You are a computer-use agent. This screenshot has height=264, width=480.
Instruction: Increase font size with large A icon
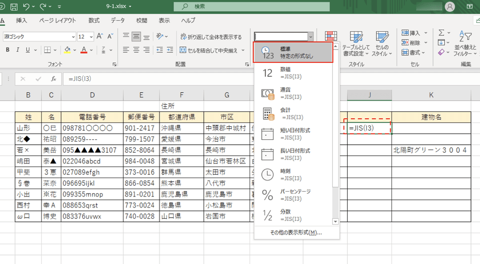click(100, 36)
